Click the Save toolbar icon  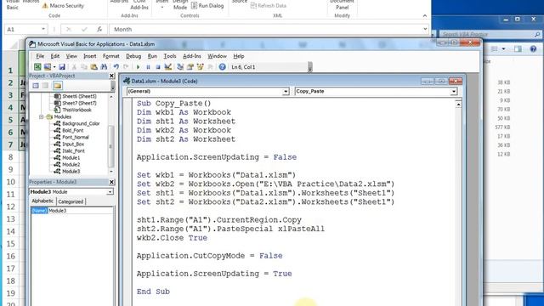coord(62,67)
